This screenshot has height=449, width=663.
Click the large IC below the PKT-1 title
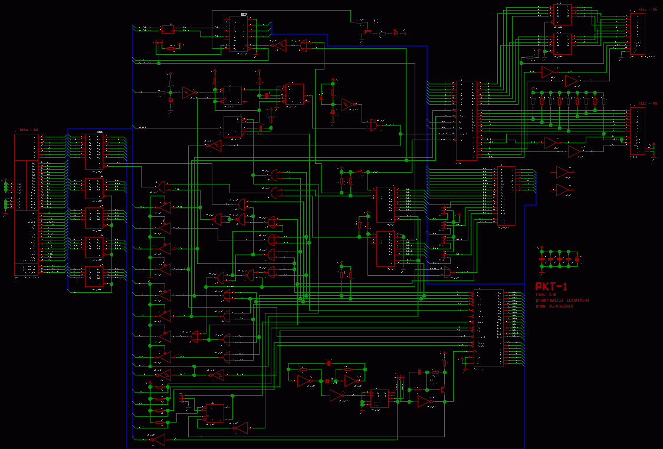click(x=489, y=328)
